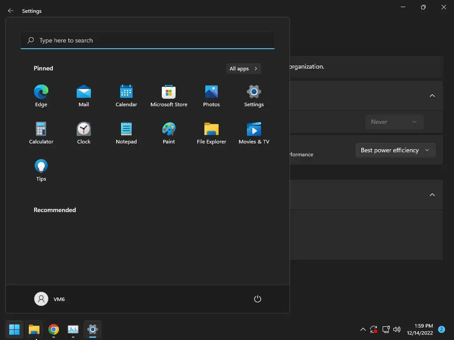Open Microsoft Store
Image resolution: width=454 pixels, height=340 pixels.
pyautogui.click(x=169, y=96)
